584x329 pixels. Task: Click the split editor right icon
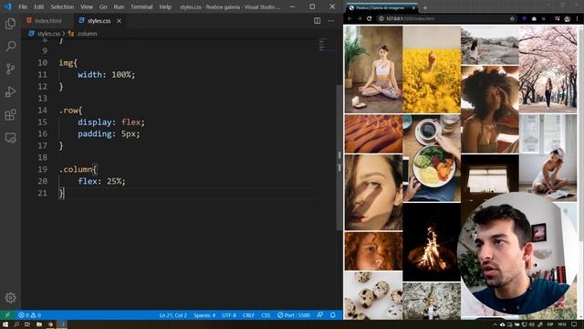[317, 21]
